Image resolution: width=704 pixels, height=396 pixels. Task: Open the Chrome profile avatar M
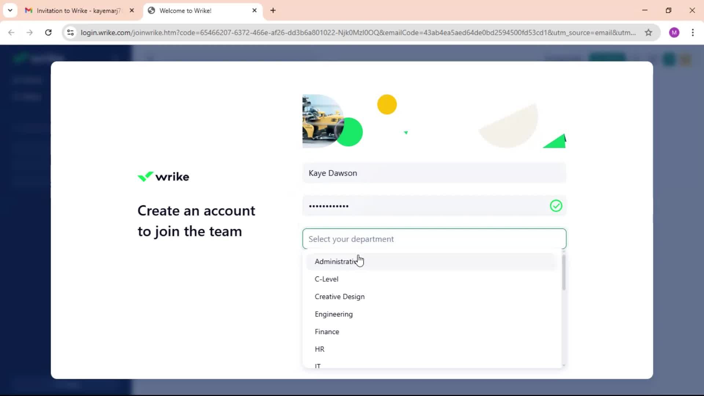click(674, 33)
